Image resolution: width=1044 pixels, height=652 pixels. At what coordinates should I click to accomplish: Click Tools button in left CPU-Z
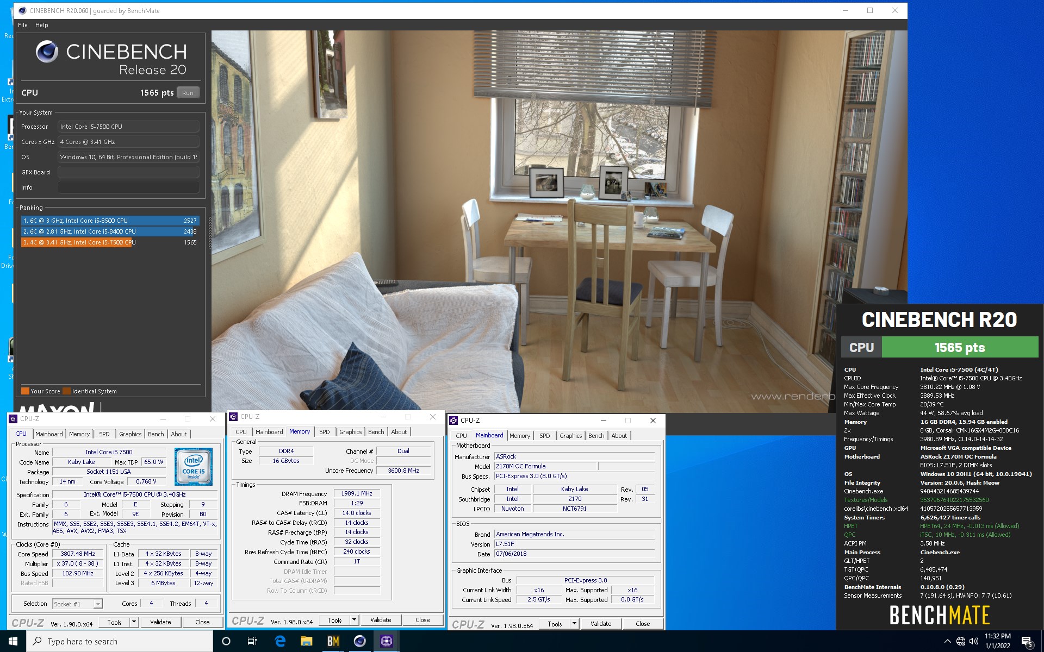(x=114, y=622)
